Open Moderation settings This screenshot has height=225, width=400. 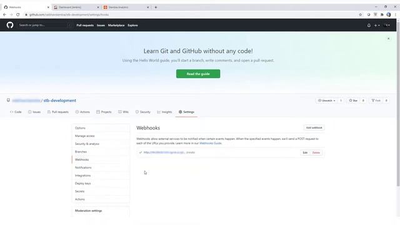click(x=89, y=211)
